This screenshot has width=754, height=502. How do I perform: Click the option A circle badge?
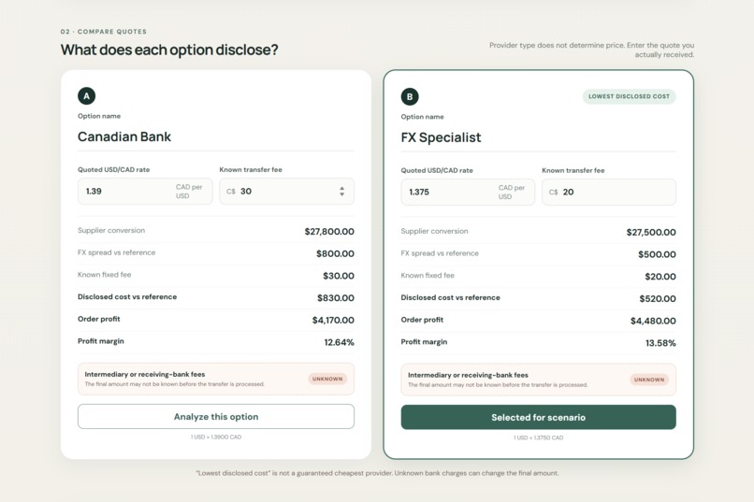[x=87, y=96]
